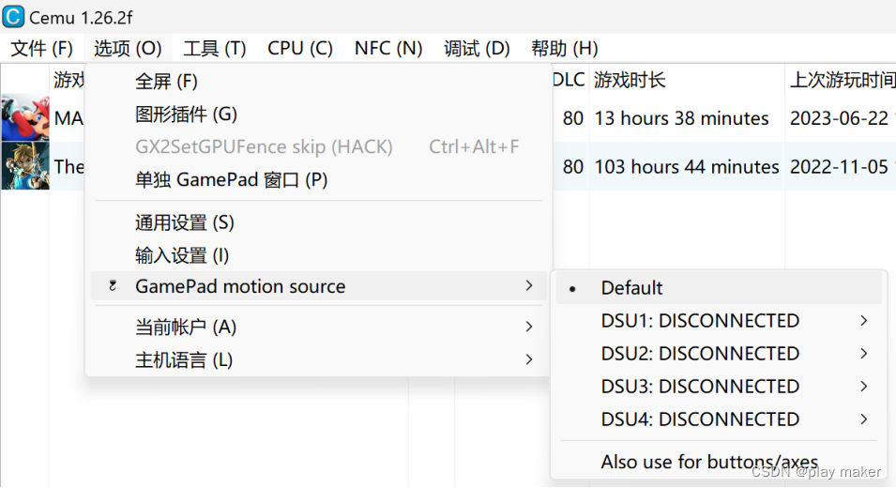
Task: Open 图形插件 (G) graphic packs
Action: [x=318, y=114]
